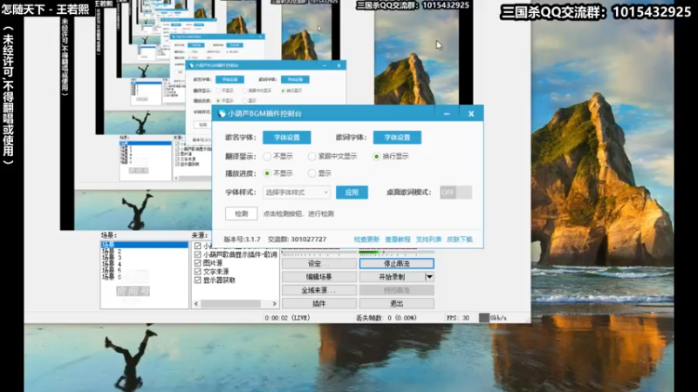Set 翻译显示 to 不显示
Viewport: 698px width, 392px height.
(x=267, y=157)
